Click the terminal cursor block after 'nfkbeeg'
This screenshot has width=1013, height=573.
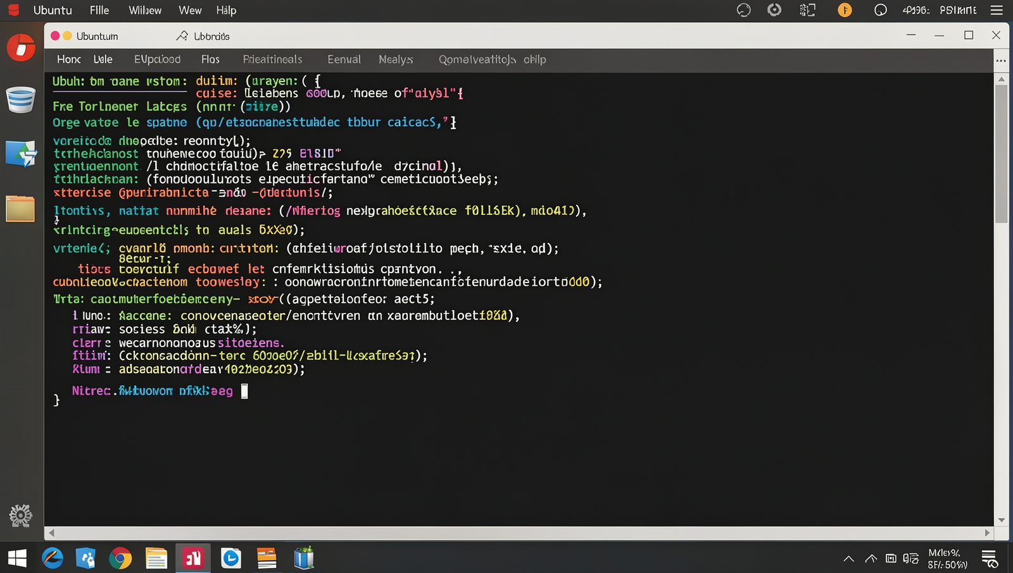244,391
